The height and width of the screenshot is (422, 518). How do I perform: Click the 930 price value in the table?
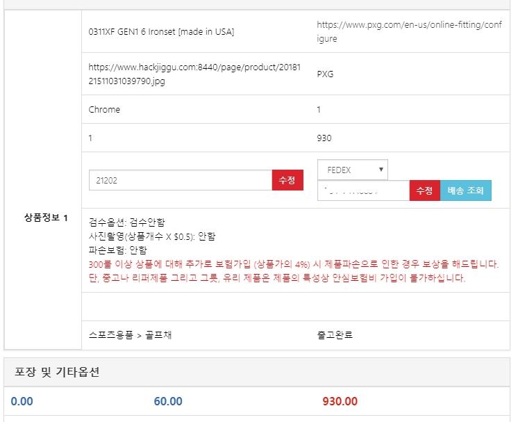(324, 138)
